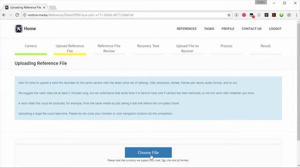Click the address bar URL

80,15
